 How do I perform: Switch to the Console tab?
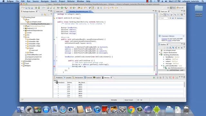[x=88, y=78]
